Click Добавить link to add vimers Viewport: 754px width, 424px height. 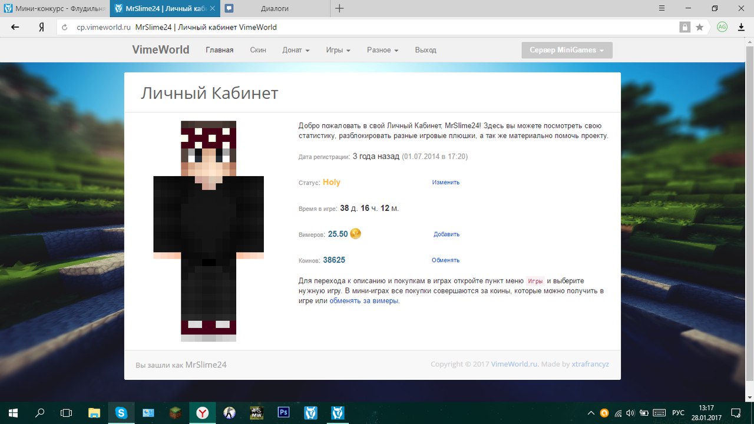click(x=447, y=234)
